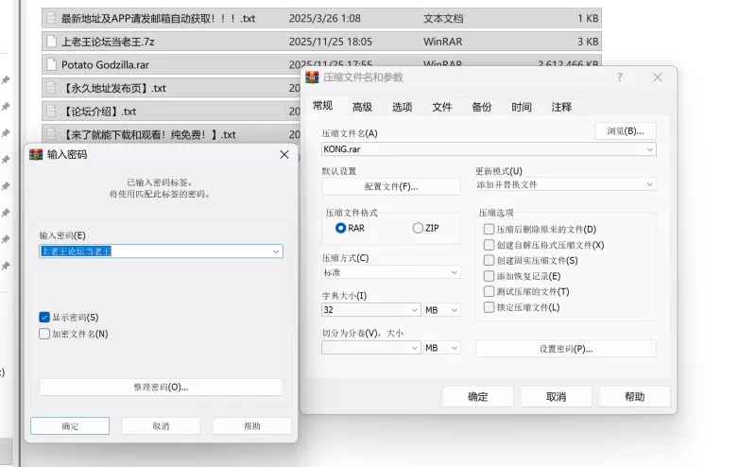Click text file icon of 最新地址及APP txt file
Image resolution: width=756 pixels, height=467 pixels.
pyautogui.click(x=51, y=18)
